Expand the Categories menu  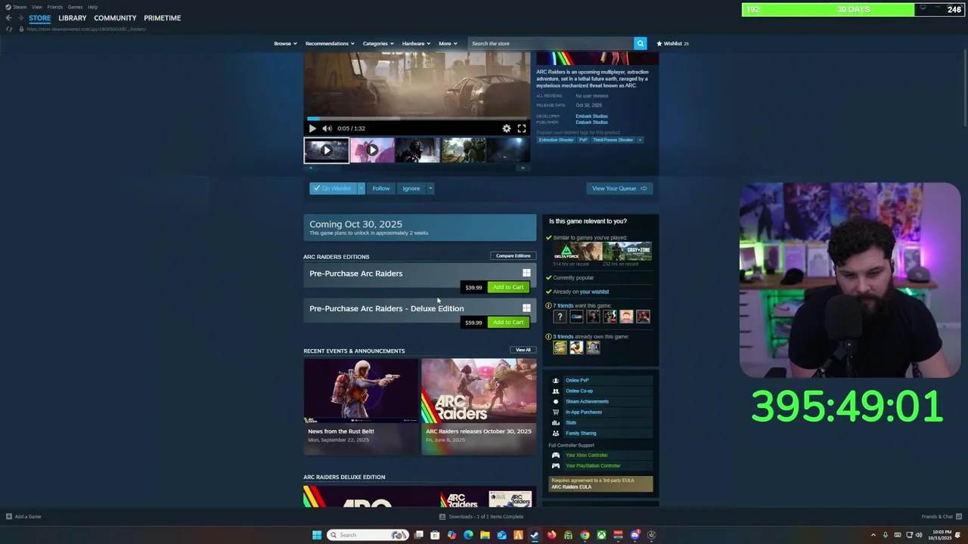point(378,43)
